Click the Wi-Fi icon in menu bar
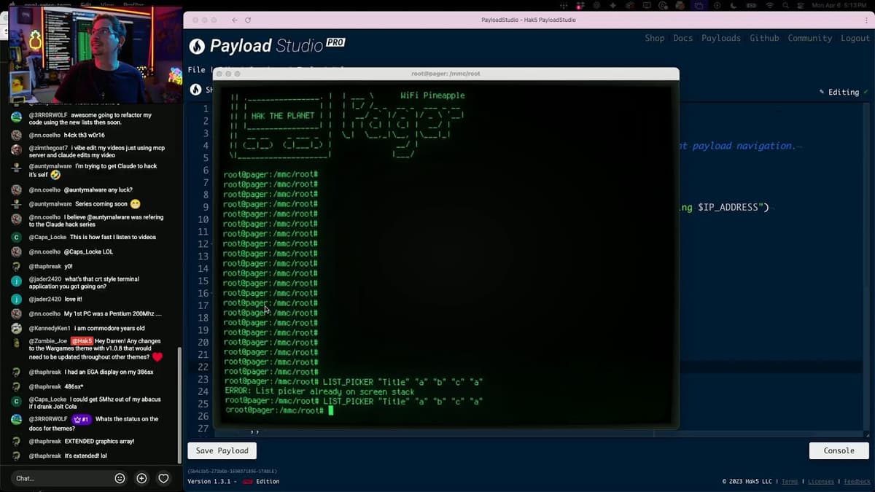This screenshot has width=875, height=492. (769, 5)
